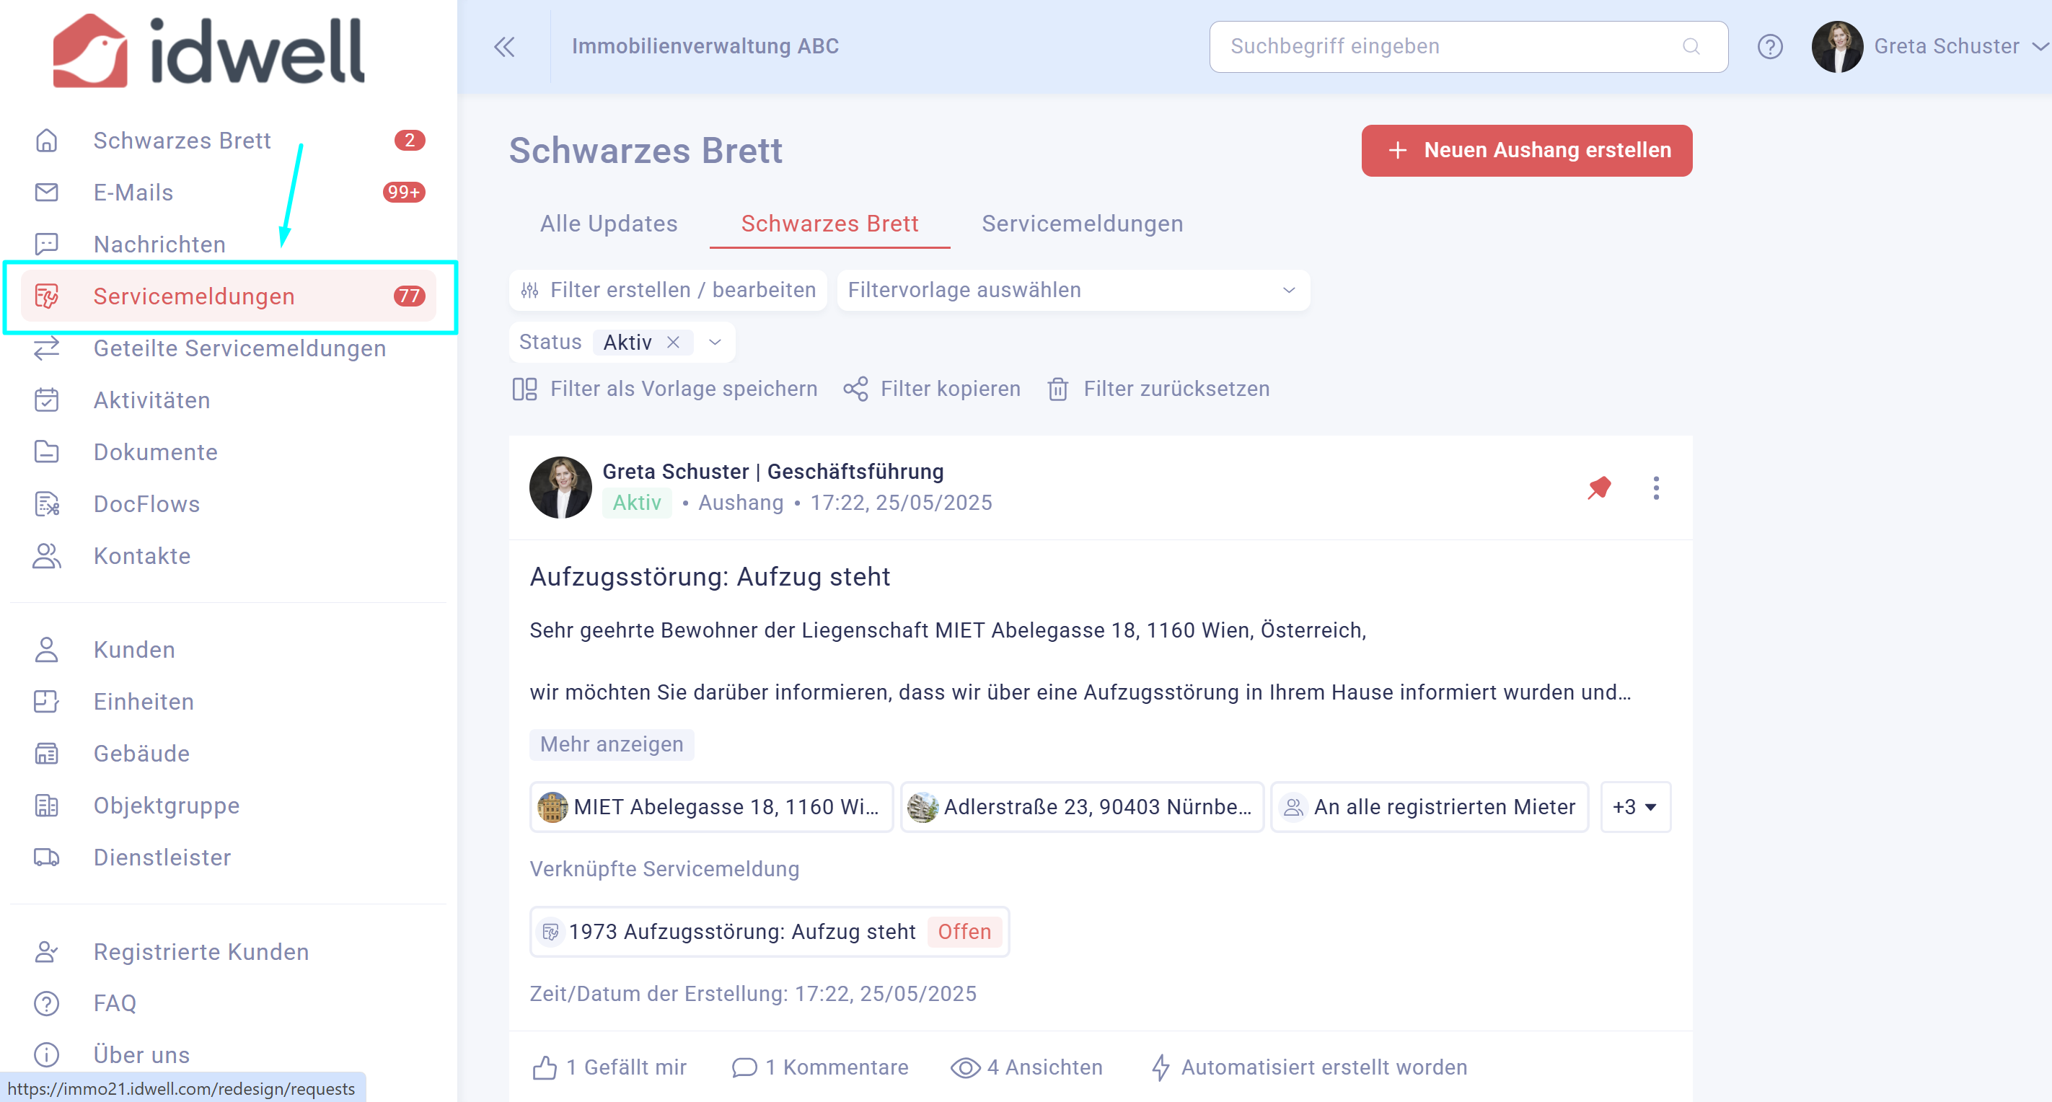Like the post with thumbs-up icon

pos(545,1067)
